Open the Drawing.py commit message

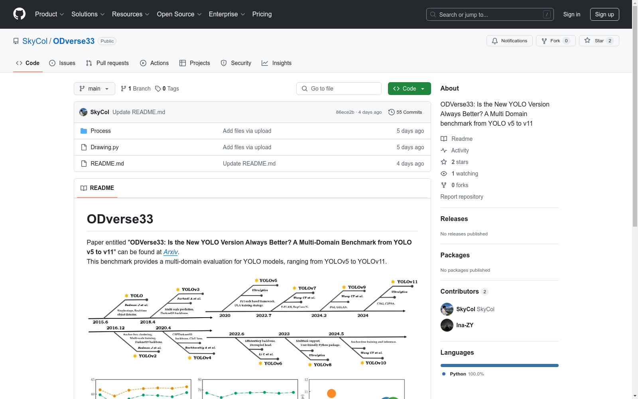pyautogui.click(x=247, y=147)
